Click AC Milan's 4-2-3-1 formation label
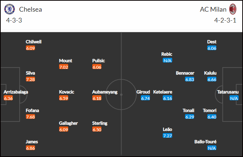 pos(225,20)
